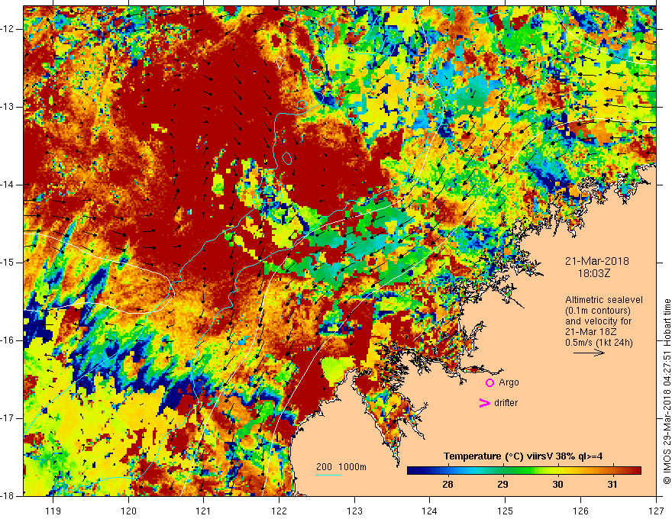
Task: Click latitude axis label '-15'
Action: 8,263
